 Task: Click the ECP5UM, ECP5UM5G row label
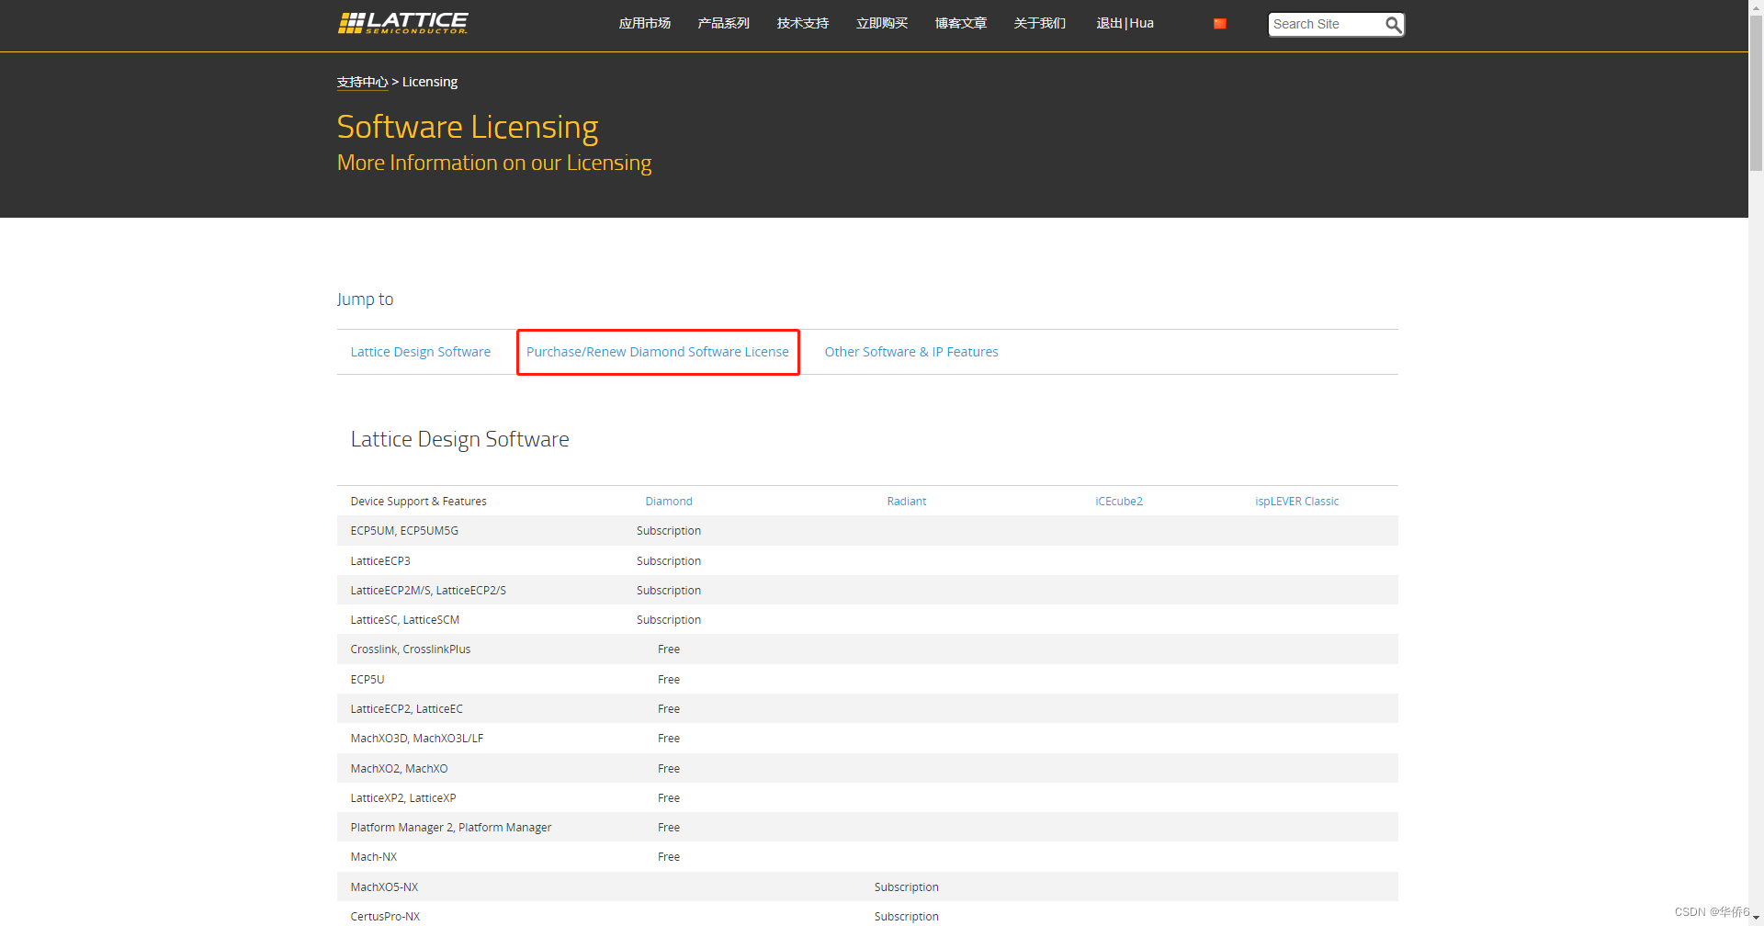click(x=404, y=531)
